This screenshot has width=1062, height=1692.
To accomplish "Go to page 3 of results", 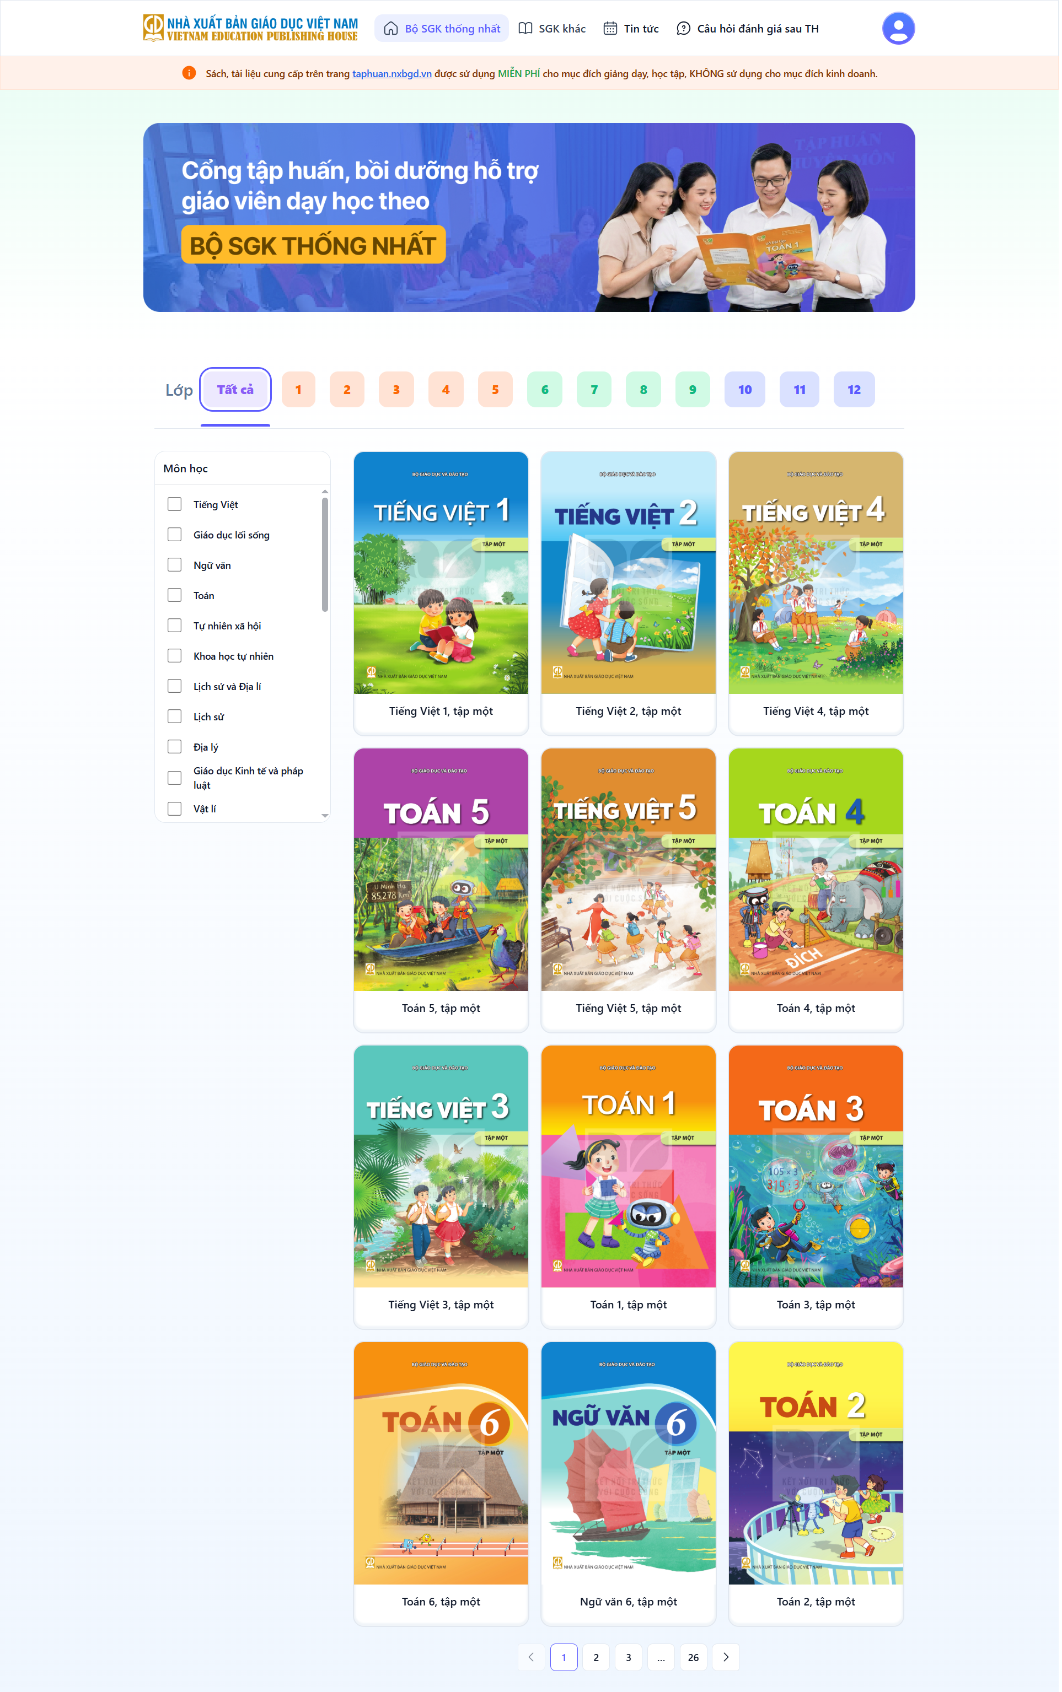I will [629, 1657].
